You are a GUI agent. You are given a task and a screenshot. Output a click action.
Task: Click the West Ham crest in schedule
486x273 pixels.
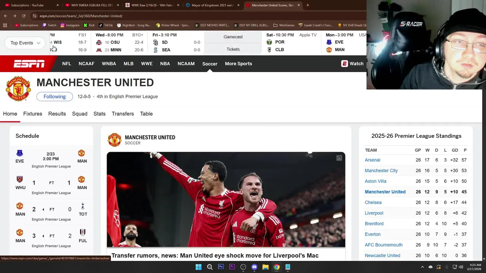click(x=20, y=180)
